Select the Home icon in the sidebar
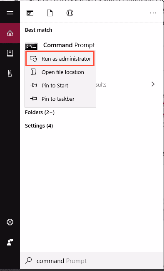The width and height of the screenshot is (164, 271). 10,33
